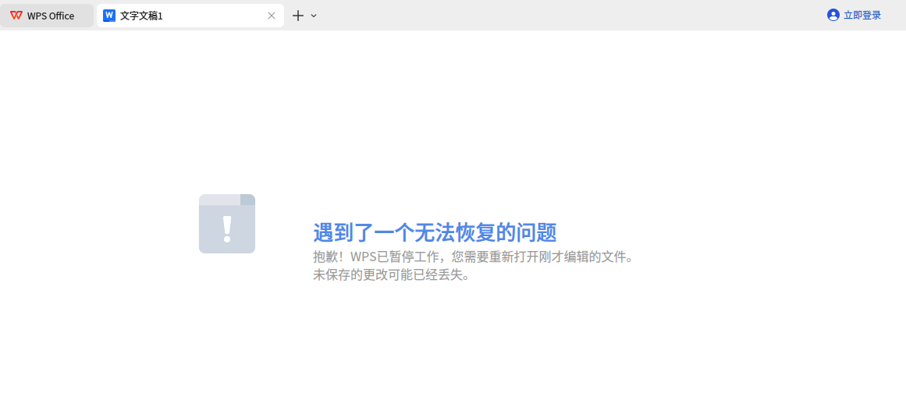906x407 pixels.
Task: Click the user avatar login icon
Action: coord(833,16)
